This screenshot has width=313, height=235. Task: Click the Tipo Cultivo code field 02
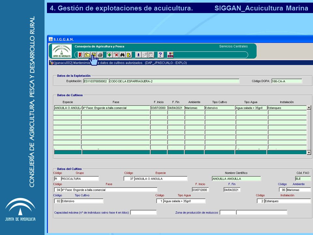pos(57,201)
